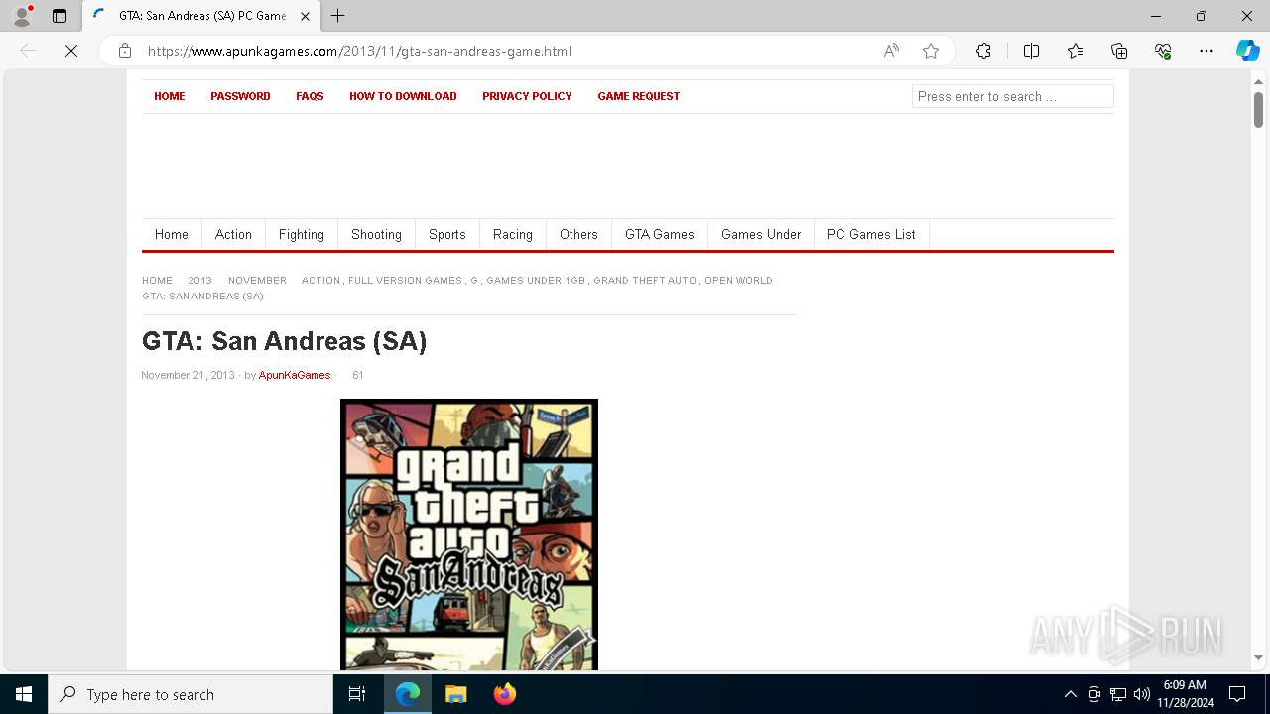Open the GAME REQUEST link
Image resolution: width=1270 pixels, height=714 pixels.
point(639,96)
